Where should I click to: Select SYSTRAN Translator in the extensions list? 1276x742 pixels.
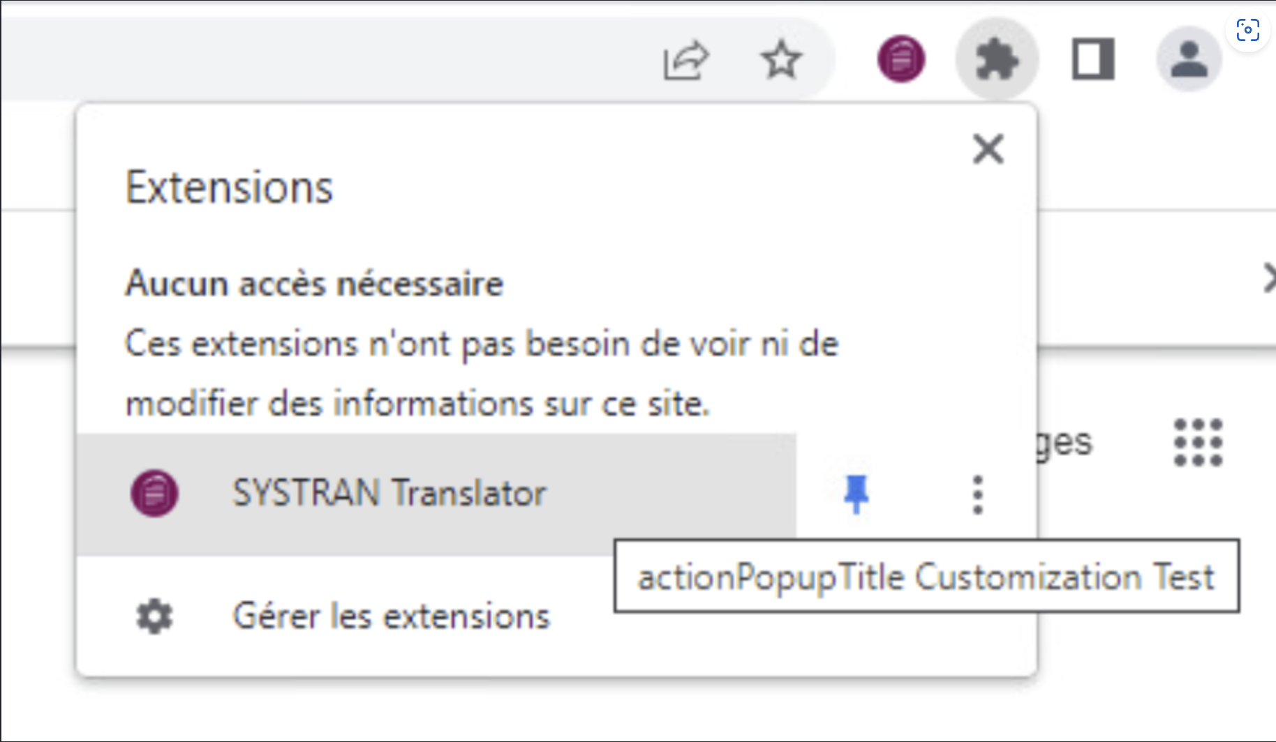click(436, 494)
